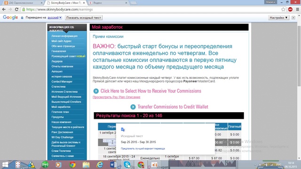Open Наша компания in the sidebar
The width and height of the screenshot is (301, 169).
pyautogui.click(x=61, y=122)
